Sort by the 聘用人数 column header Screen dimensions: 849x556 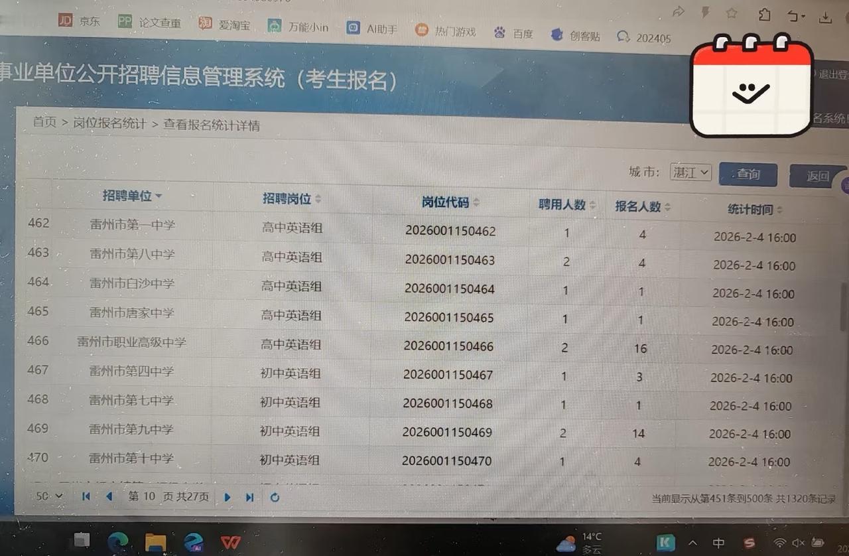(566, 204)
